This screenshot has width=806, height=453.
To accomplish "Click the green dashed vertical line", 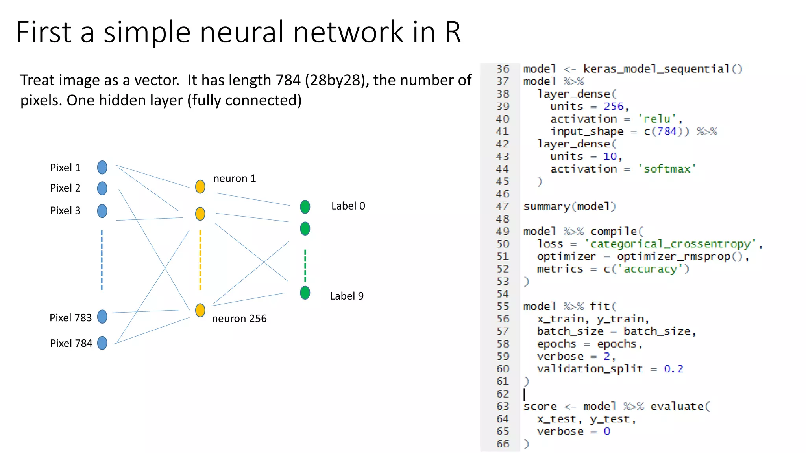I will click(305, 265).
